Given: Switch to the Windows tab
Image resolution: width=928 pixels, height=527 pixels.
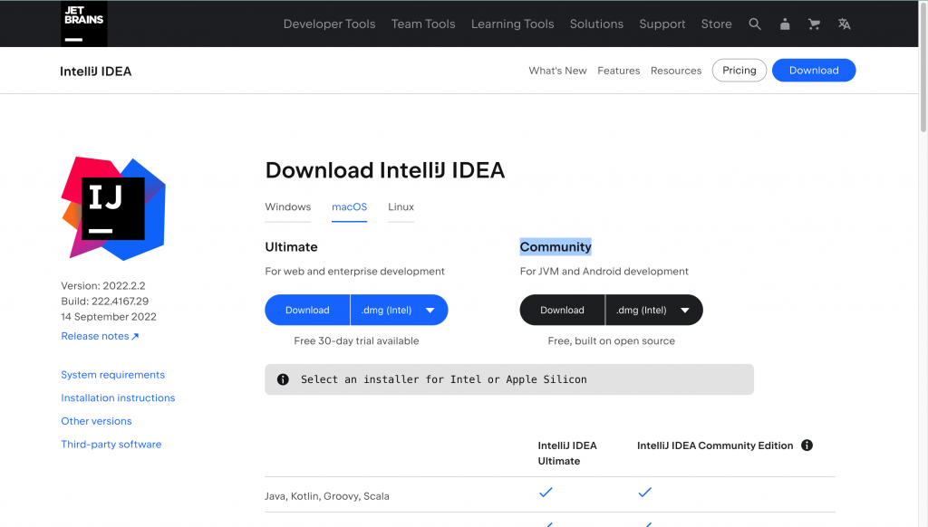Looking at the screenshot, I should pyautogui.click(x=287, y=207).
